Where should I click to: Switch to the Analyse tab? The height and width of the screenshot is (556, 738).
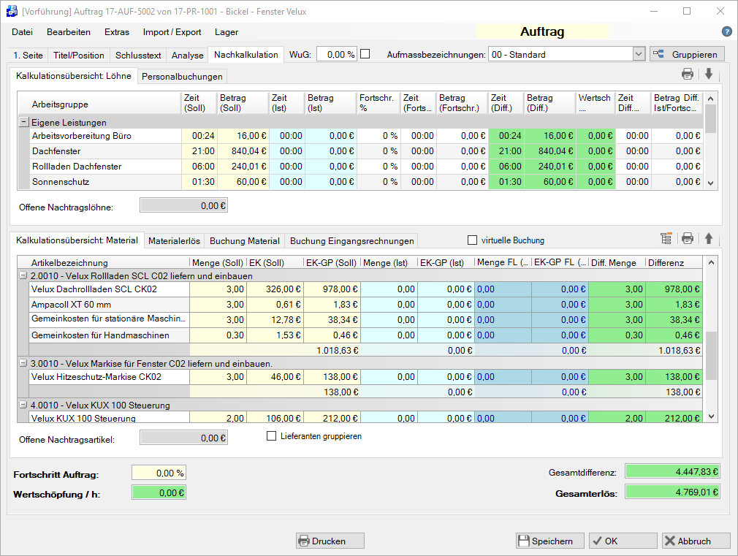187,55
